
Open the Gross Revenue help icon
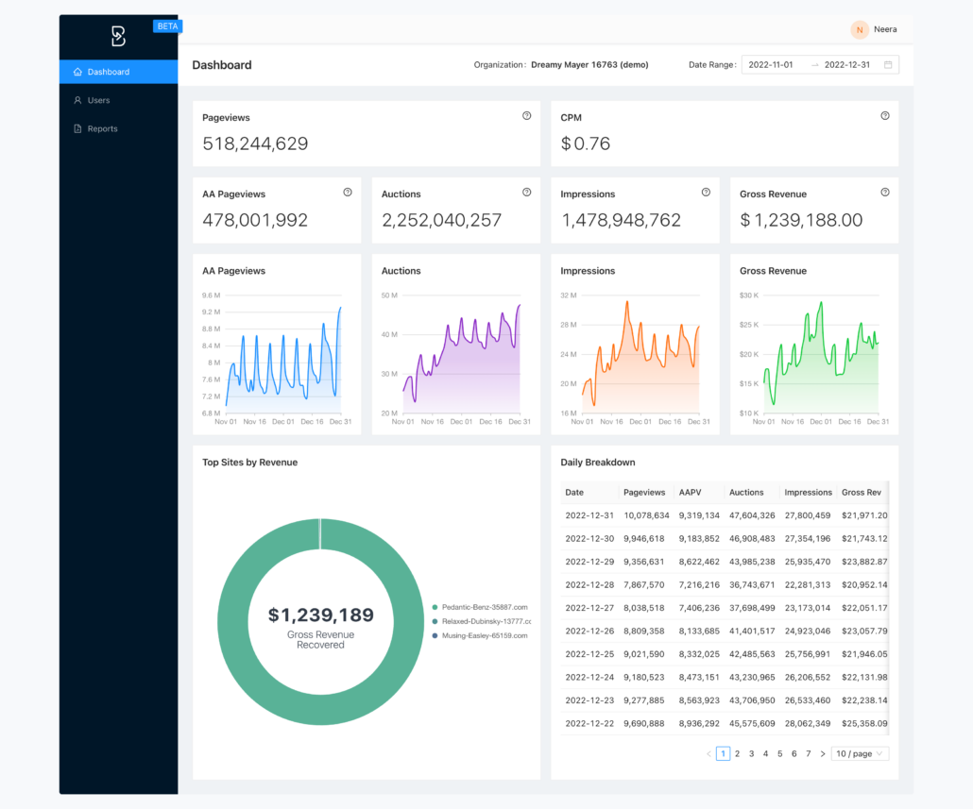click(x=884, y=192)
